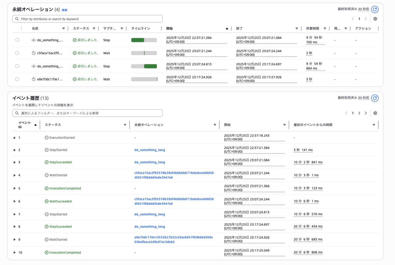Screen dimensions: 395x265
Task: Open page 1 of event history
Action: click(x=353, y=113)
